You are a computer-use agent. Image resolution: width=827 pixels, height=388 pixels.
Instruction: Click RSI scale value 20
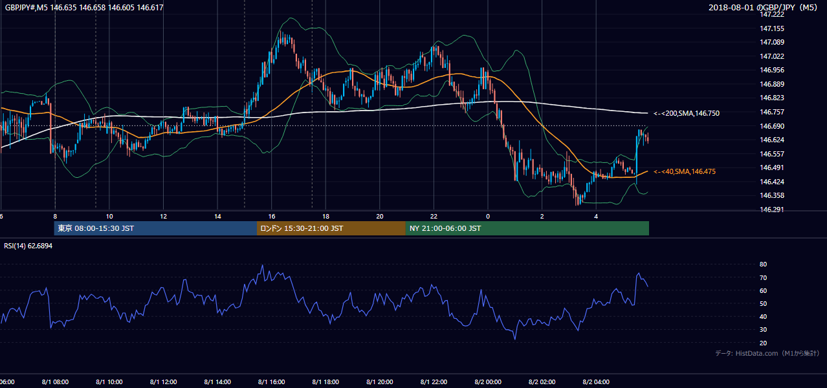[763, 343]
